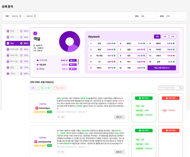Remove the 객실_조명 filter tag

(64, 88)
